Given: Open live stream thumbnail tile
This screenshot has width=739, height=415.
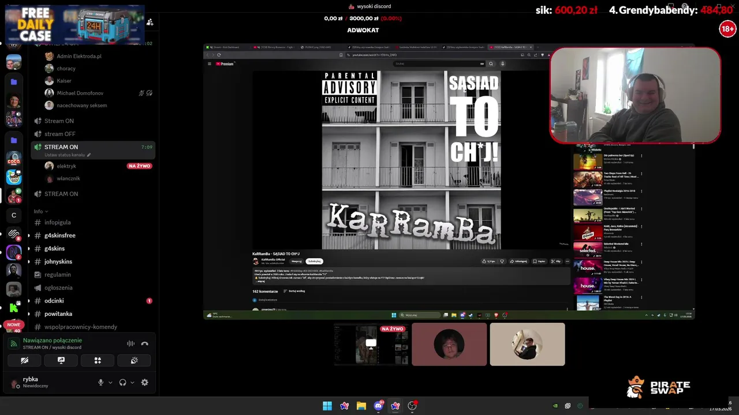Looking at the screenshot, I should [x=371, y=344].
